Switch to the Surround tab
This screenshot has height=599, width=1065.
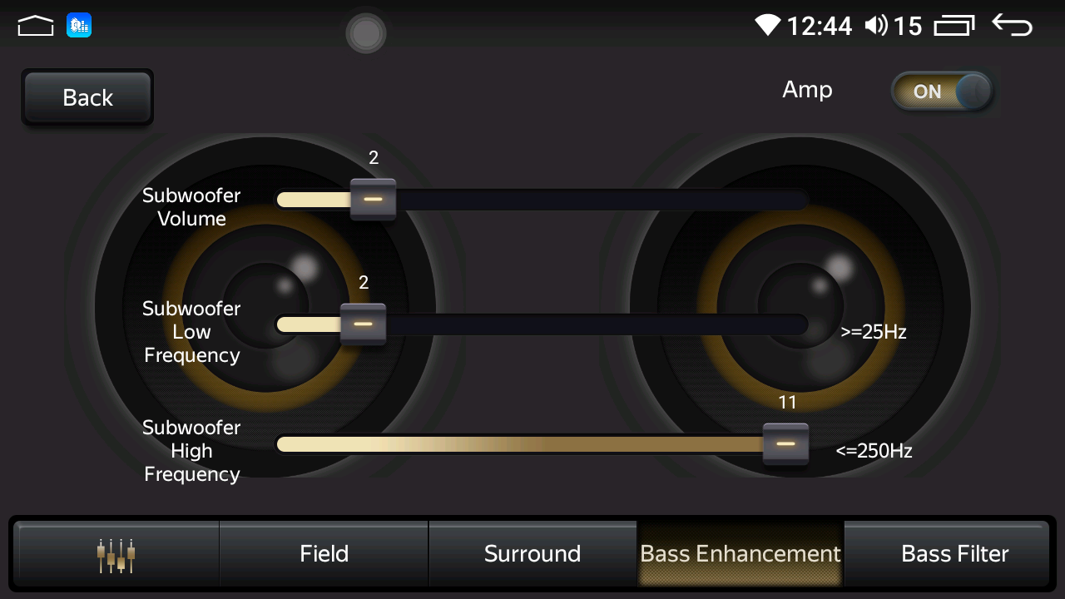click(532, 554)
